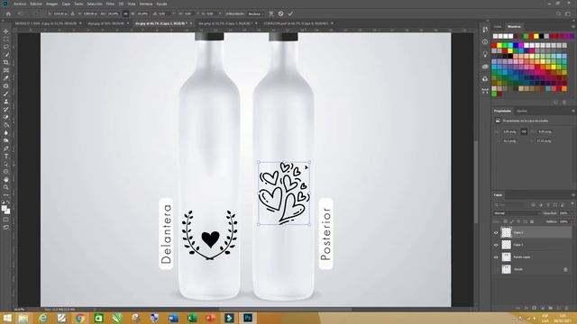
Task: Select the Pen tool
Action: pyautogui.click(x=6, y=148)
